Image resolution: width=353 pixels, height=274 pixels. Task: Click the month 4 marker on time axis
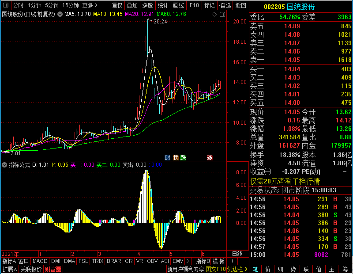point(139,254)
